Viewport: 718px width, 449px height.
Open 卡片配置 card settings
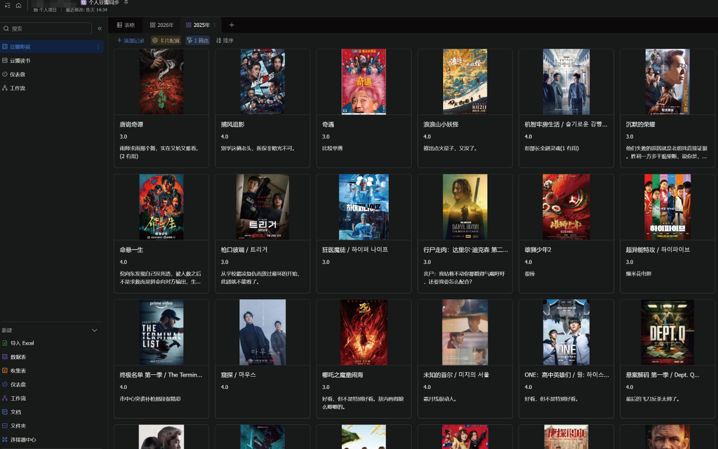(166, 40)
